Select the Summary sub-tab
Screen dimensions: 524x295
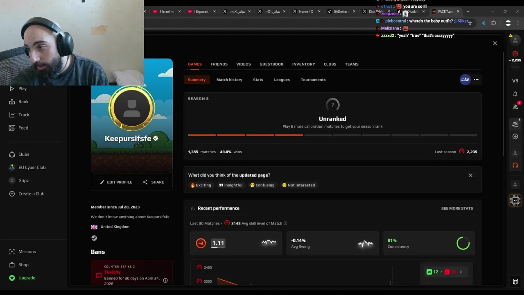click(196, 80)
